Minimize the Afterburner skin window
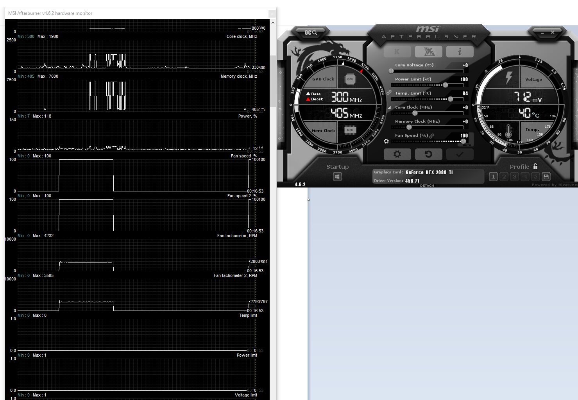This screenshot has height=400, width=578. (x=542, y=33)
